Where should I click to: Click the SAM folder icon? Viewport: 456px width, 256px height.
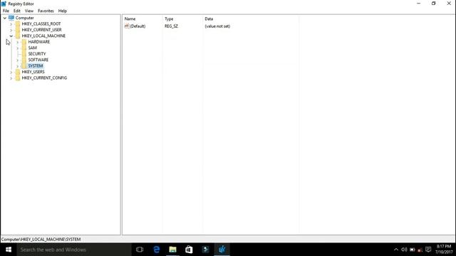click(24, 48)
